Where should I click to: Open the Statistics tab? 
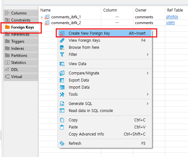[21, 63]
